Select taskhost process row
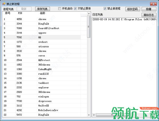The image size is (159, 121). (x=42, y=83)
